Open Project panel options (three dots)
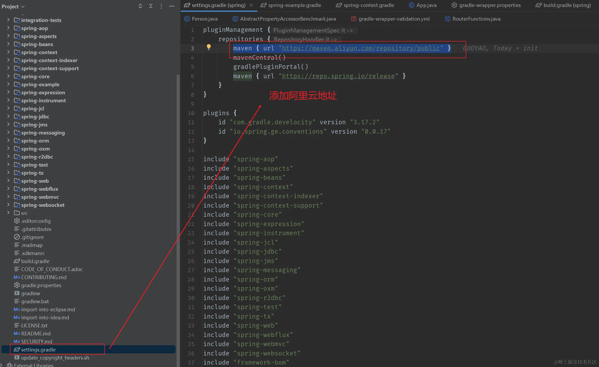Image resolution: width=599 pixels, height=367 pixels. [161, 6]
